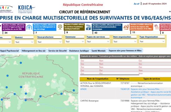Click the money/economic reinsertion icon
The image size is (171, 112).
click(x=88, y=27)
